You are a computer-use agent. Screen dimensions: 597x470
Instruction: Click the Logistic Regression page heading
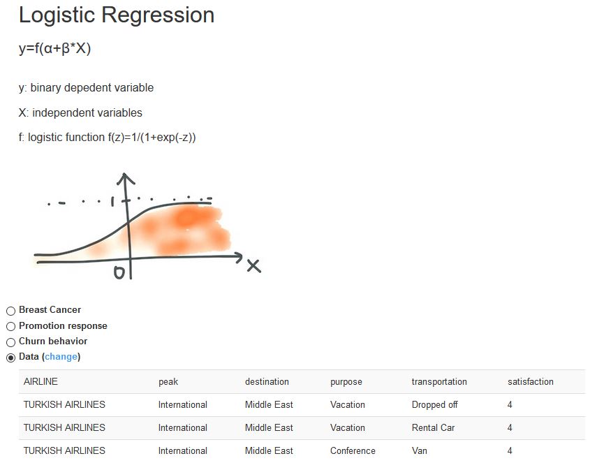point(117,15)
